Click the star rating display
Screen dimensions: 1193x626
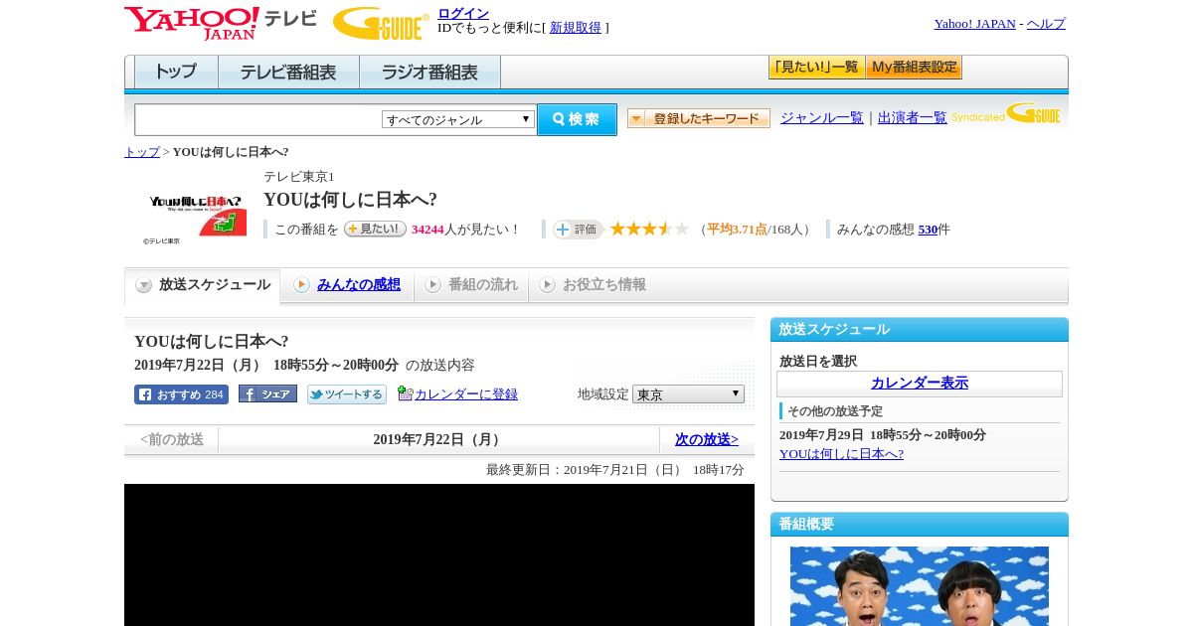649,229
